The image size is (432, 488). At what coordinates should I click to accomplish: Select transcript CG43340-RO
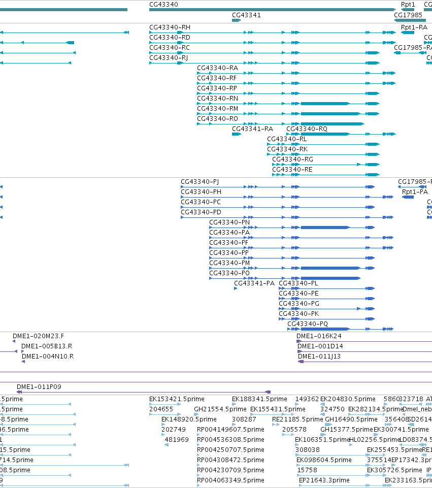tap(217, 119)
